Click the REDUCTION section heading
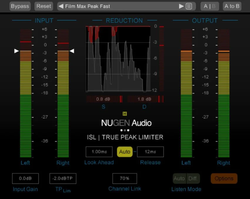 [124, 21]
